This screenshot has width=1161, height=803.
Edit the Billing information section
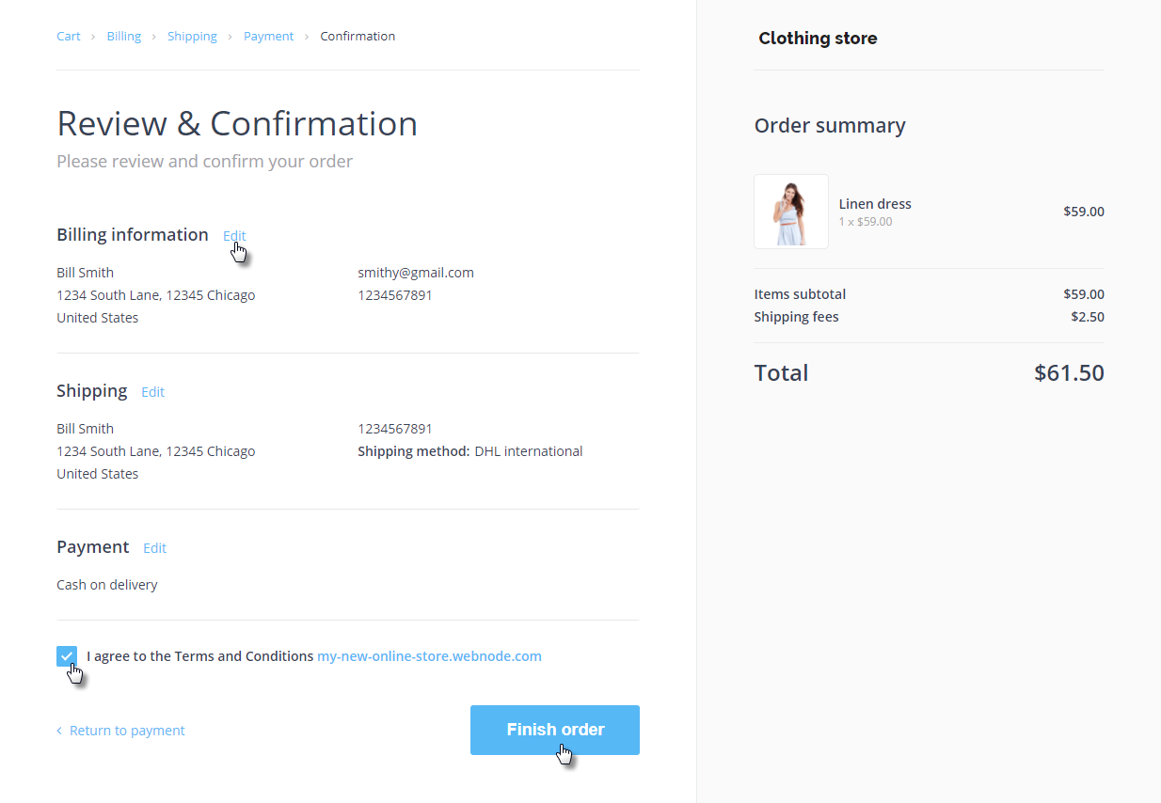pos(234,236)
